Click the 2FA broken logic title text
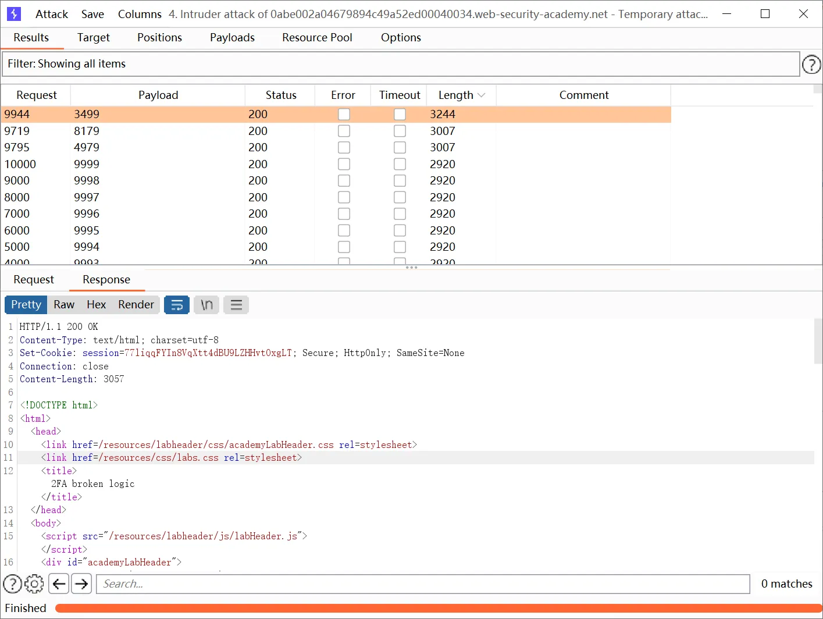Viewport: 823px width, 619px height. pyautogui.click(x=92, y=484)
